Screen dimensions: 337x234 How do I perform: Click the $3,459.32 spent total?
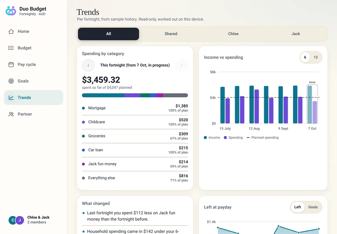pos(101,80)
